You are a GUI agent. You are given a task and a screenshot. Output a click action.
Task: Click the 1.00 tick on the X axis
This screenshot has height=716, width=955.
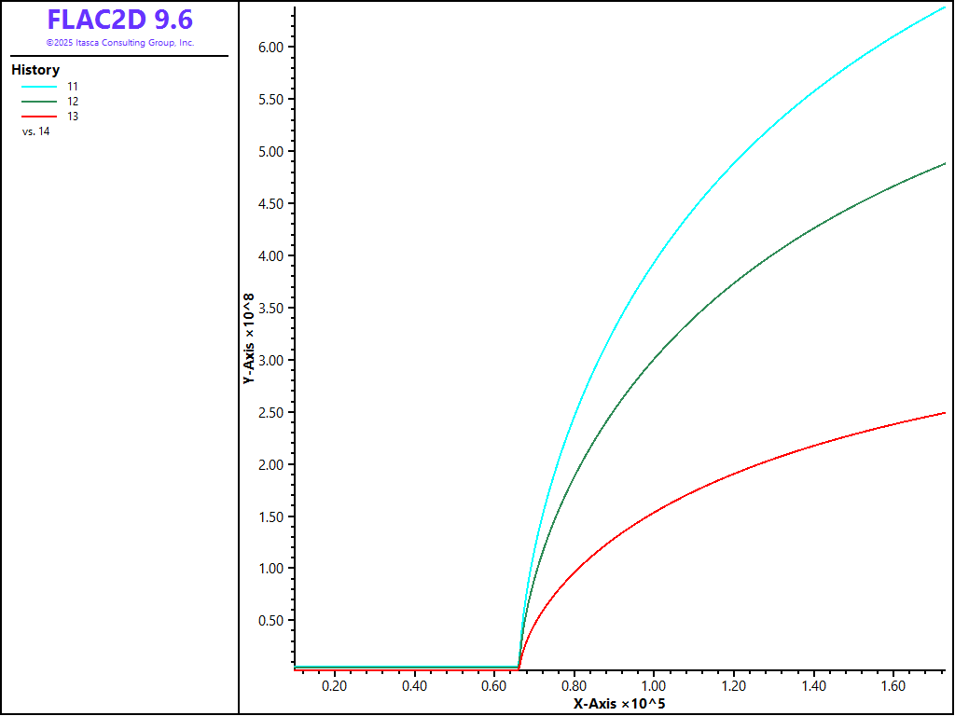click(x=653, y=686)
